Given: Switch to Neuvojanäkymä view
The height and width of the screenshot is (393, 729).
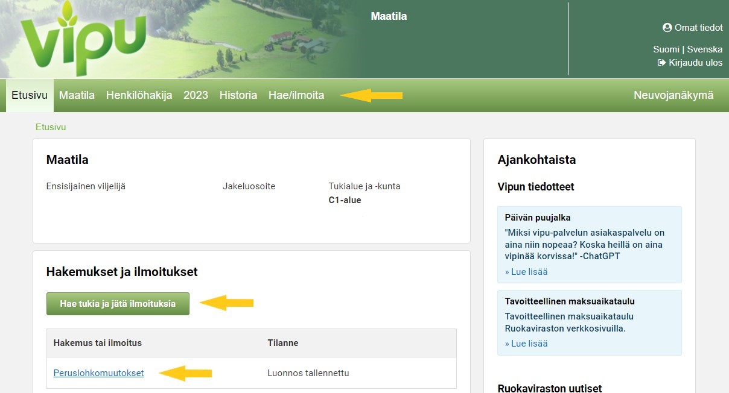Looking at the screenshot, I should coord(673,95).
